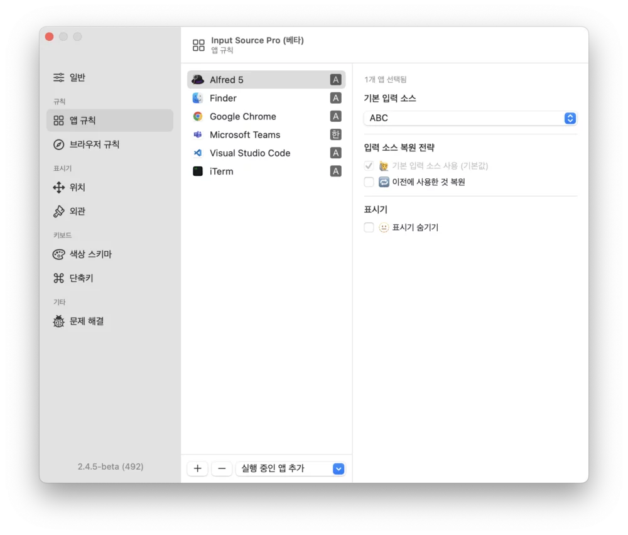This screenshot has height=535, width=628.
Task: Open the 브라우저 규칙 sidebar section
Action: [94, 144]
